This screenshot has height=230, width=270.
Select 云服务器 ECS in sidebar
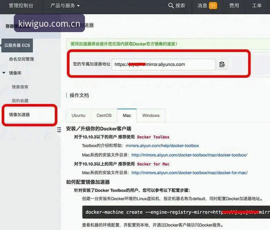click(17, 45)
